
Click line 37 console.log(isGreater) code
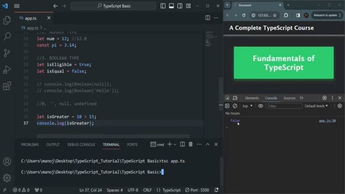coord(65,123)
